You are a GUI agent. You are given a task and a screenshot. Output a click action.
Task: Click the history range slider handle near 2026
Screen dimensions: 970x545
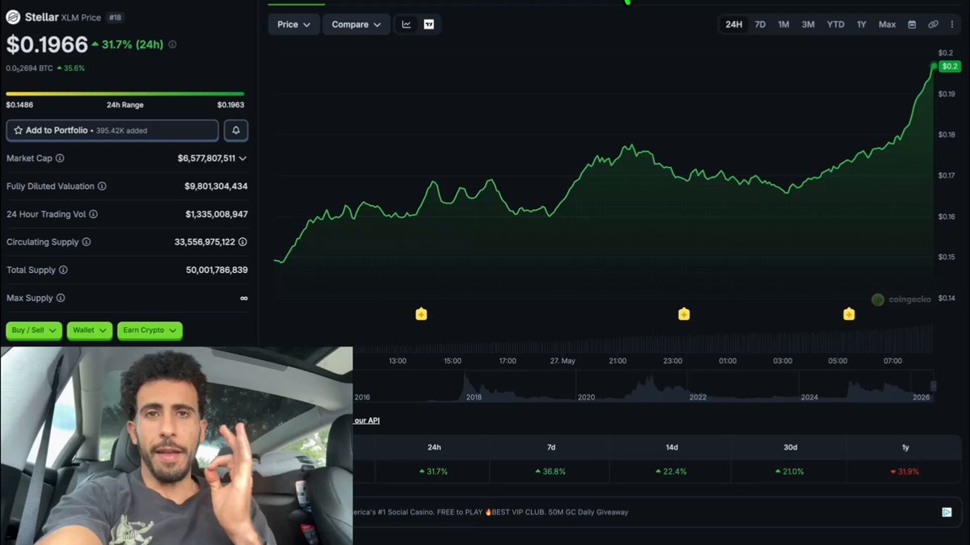click(x=934, y=386)
